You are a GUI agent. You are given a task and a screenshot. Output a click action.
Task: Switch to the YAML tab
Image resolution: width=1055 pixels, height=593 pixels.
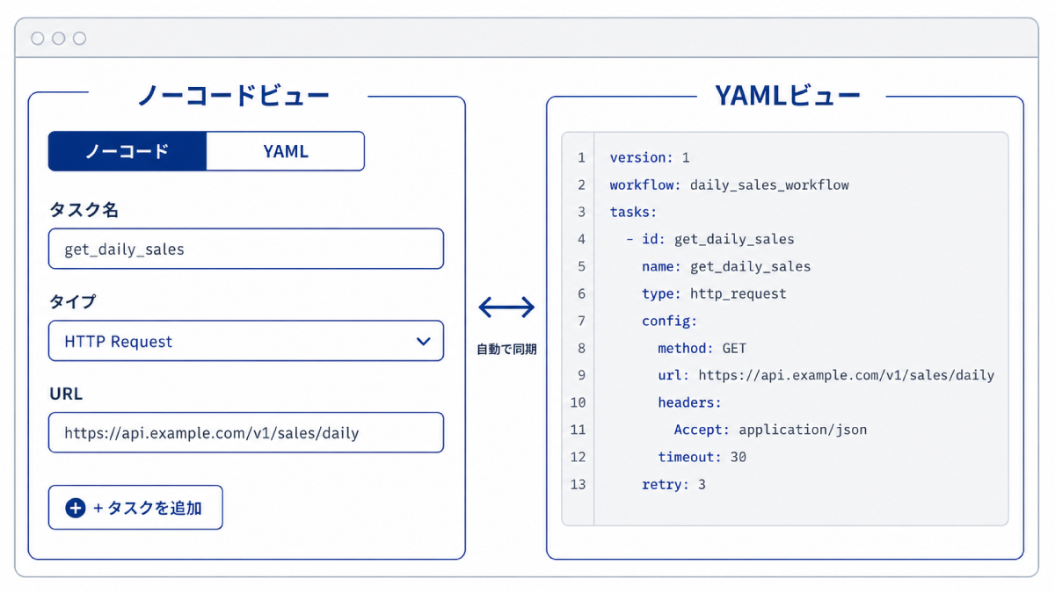tap(286, 151)
